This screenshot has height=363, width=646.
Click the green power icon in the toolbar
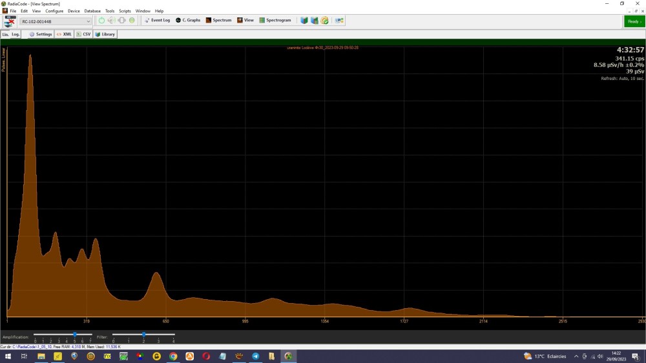pyautogui.click(x=101, y=21)
